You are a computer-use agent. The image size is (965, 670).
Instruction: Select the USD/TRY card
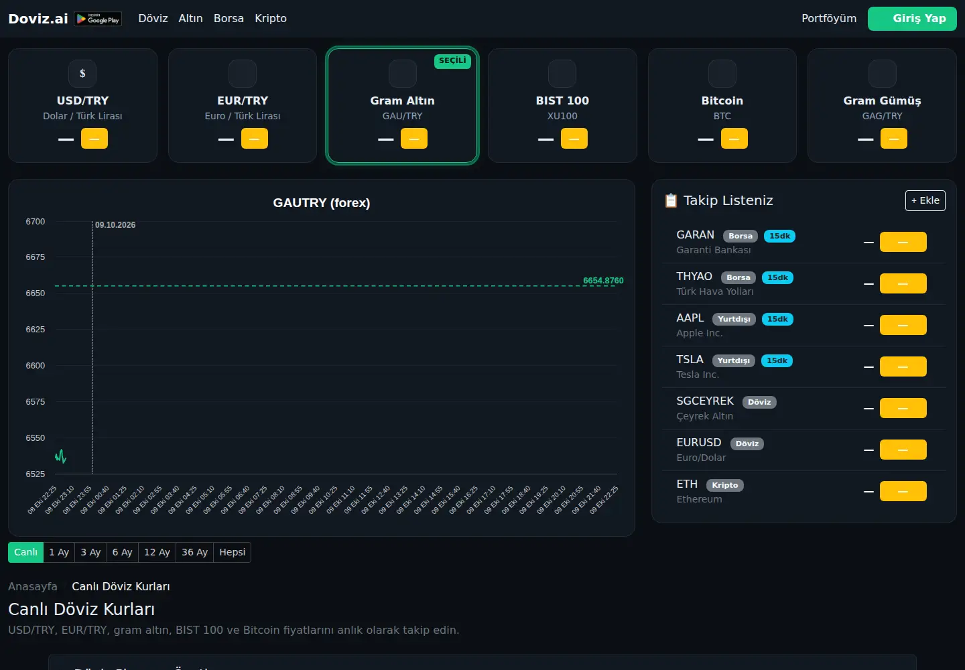click(x=82, y=105)
